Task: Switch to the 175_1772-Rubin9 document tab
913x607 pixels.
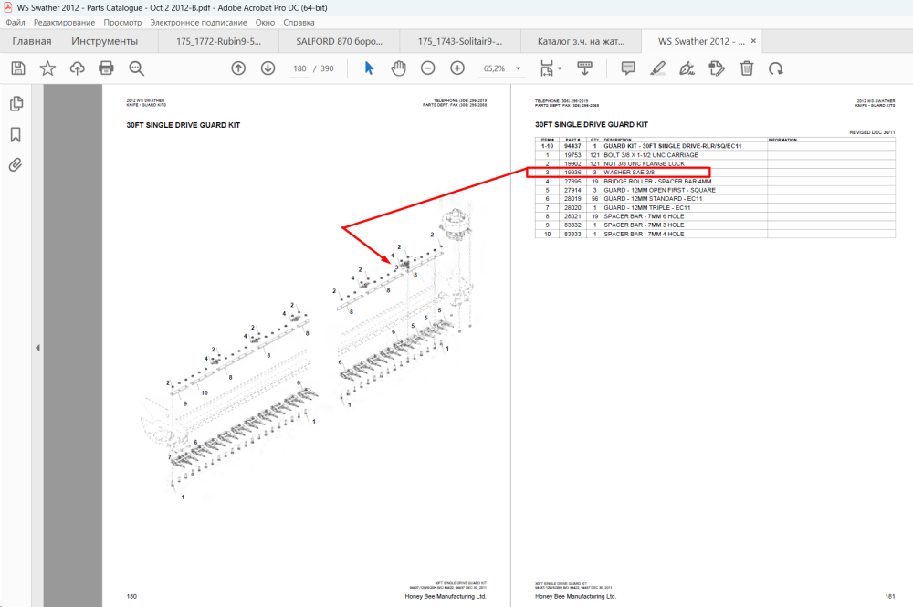Action: pos(218,41)
